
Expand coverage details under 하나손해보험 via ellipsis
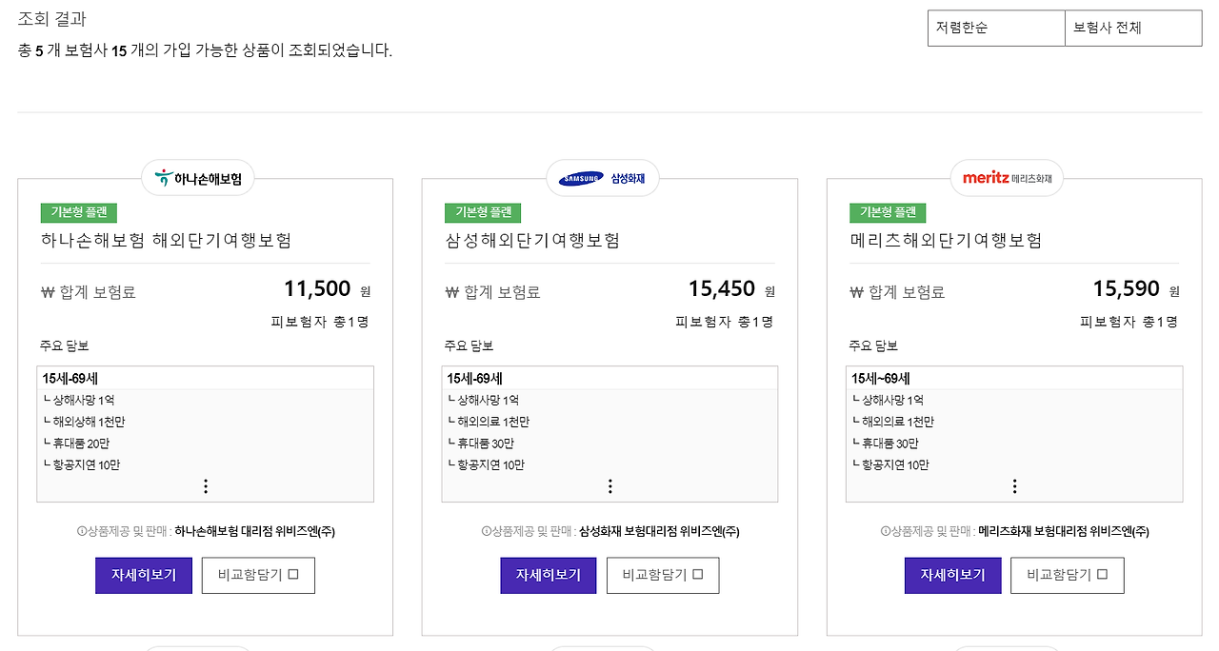(x=205, y=486)
